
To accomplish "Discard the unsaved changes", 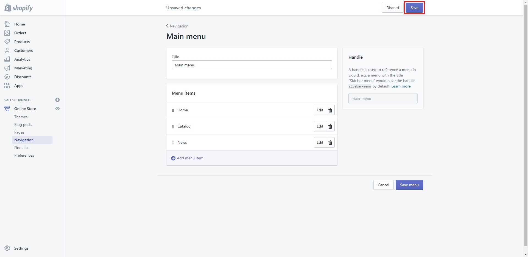I will click(x=392, y=8).
